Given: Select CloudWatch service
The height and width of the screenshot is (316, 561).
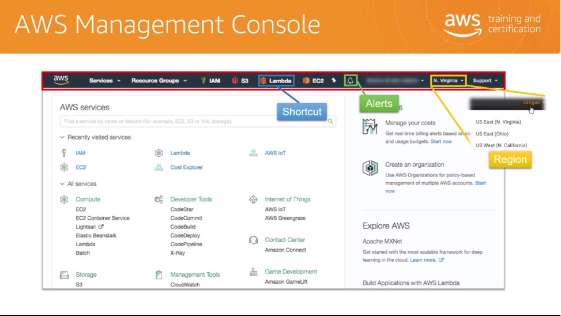Looking at the screenshot, I should coord(185,284).
